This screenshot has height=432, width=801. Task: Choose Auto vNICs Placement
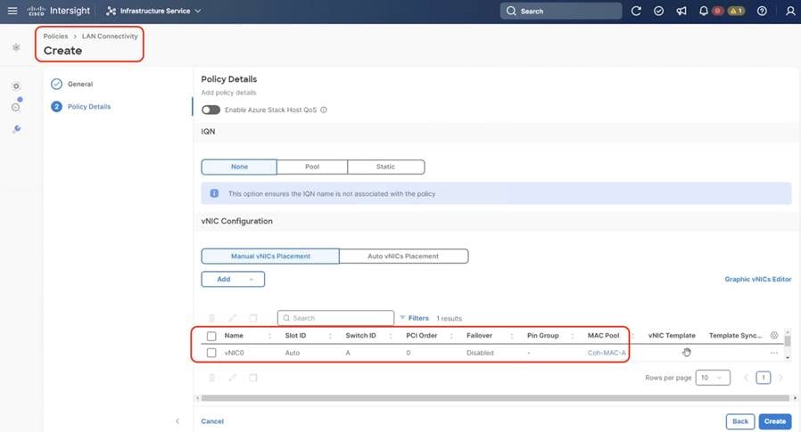point(403,256)
